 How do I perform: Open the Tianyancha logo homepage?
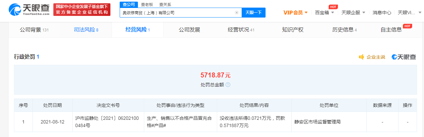tap(29, 10)
